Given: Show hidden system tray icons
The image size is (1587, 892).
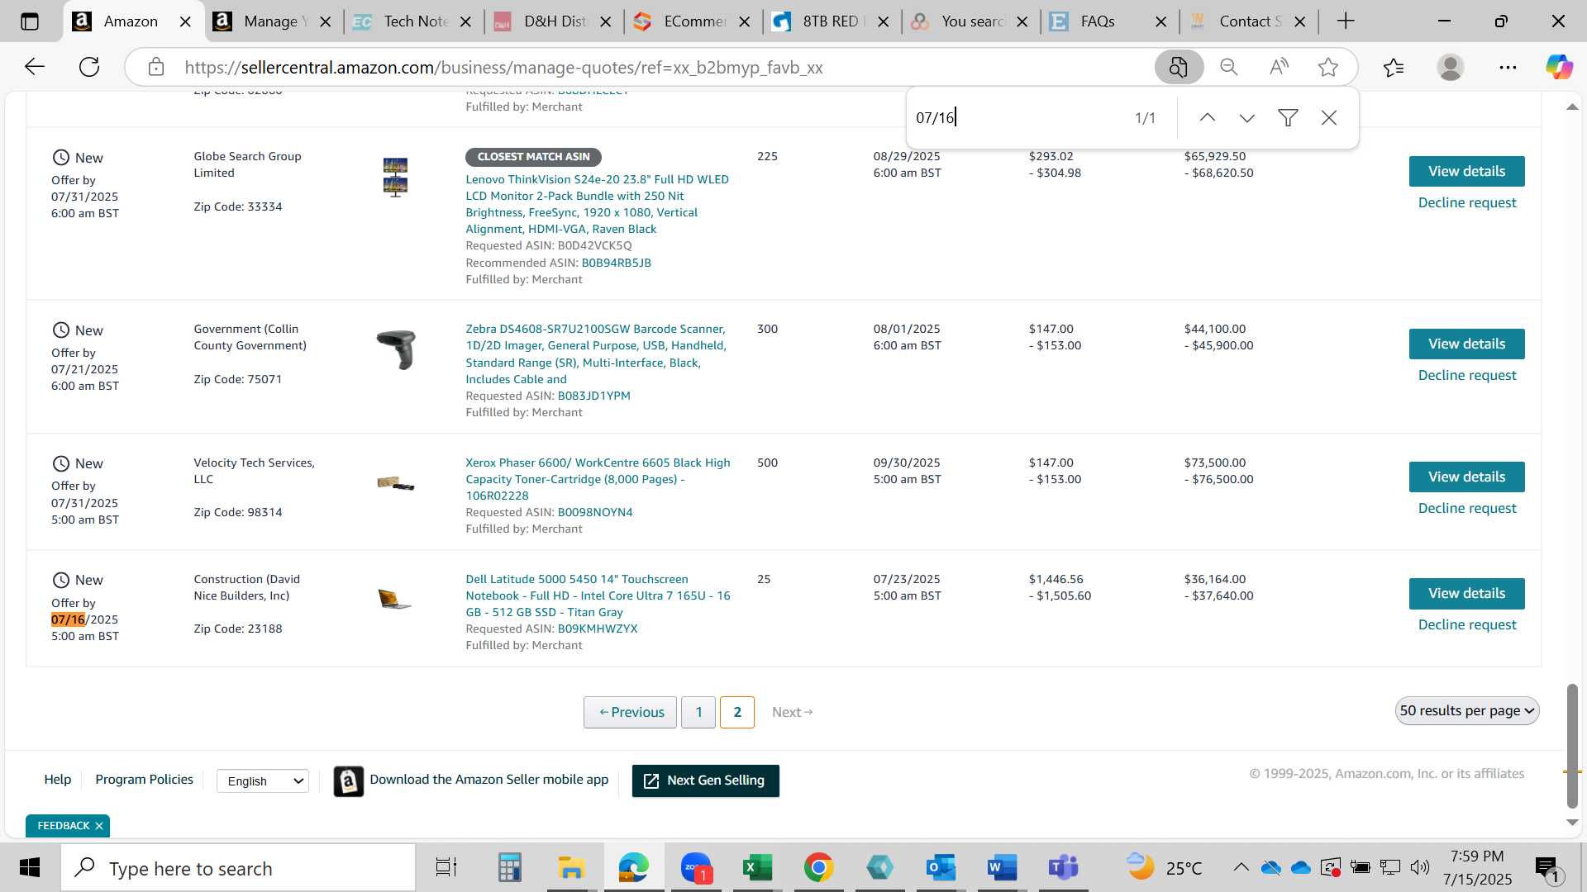Looking at the screenshot, I should click(x=1241, y=867).
